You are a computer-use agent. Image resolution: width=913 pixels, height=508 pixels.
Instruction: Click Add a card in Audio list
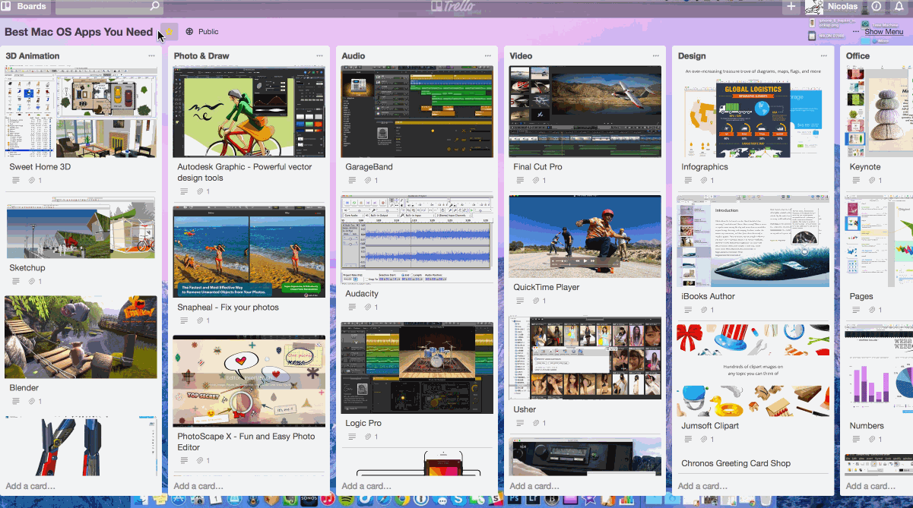pyautogui.click(x=366, y=486)
